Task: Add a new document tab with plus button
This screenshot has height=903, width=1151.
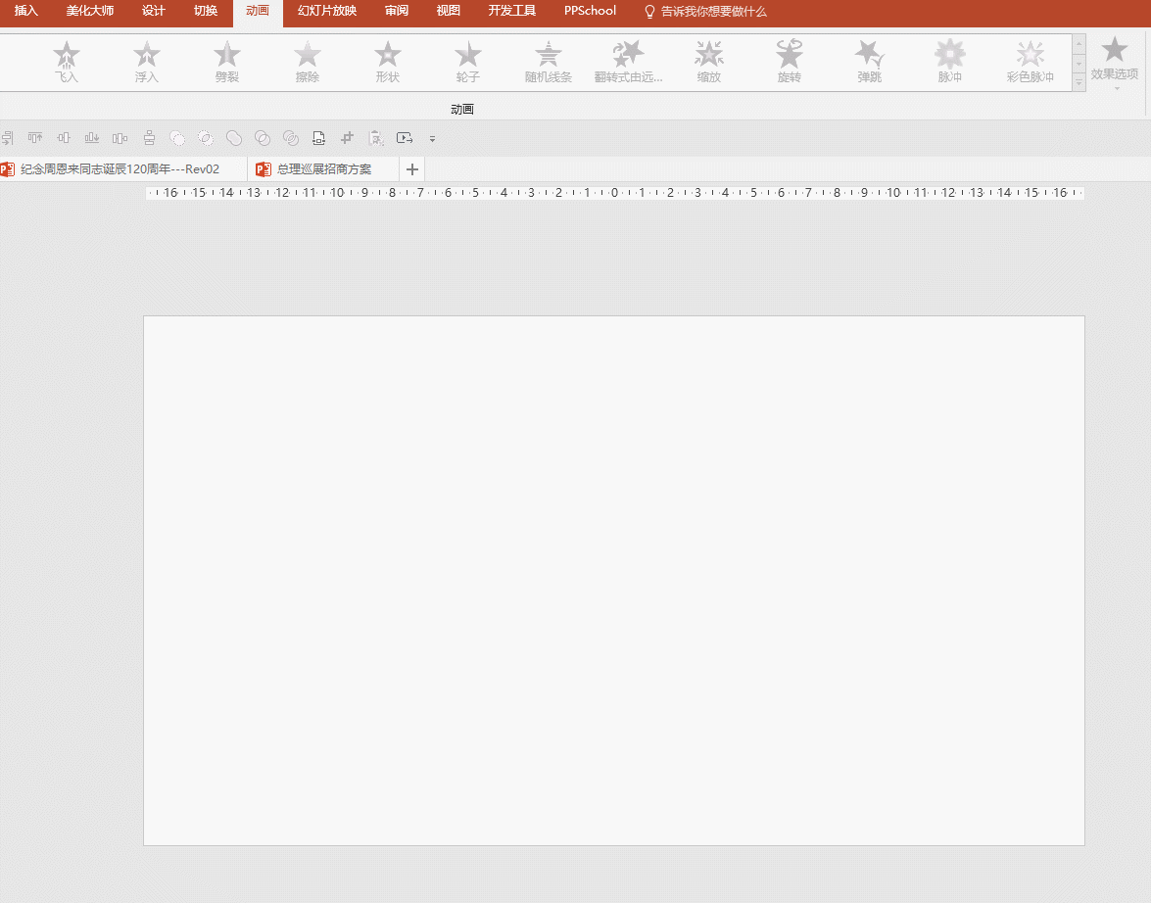Action: [x=412, y=169]
